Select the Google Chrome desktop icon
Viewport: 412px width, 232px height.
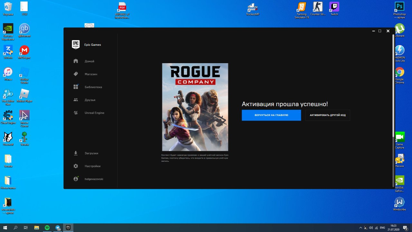(x=399, y=75)
